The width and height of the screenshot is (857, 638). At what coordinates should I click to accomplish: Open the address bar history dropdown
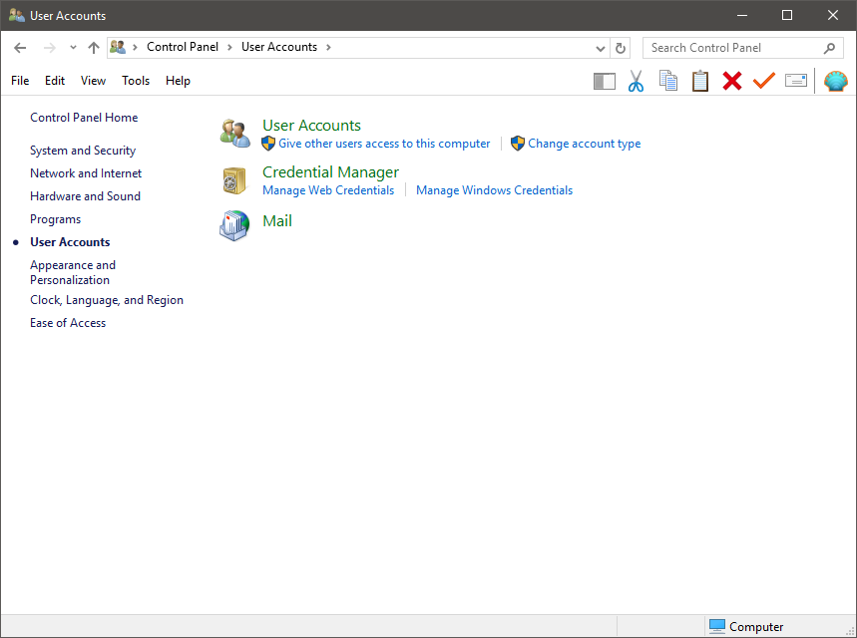click(601, 48)
